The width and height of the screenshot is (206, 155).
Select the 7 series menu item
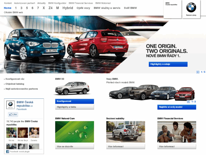coord(38,8)
